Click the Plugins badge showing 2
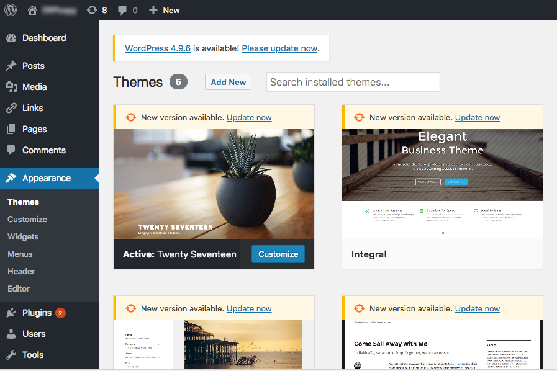 [60, 313]
